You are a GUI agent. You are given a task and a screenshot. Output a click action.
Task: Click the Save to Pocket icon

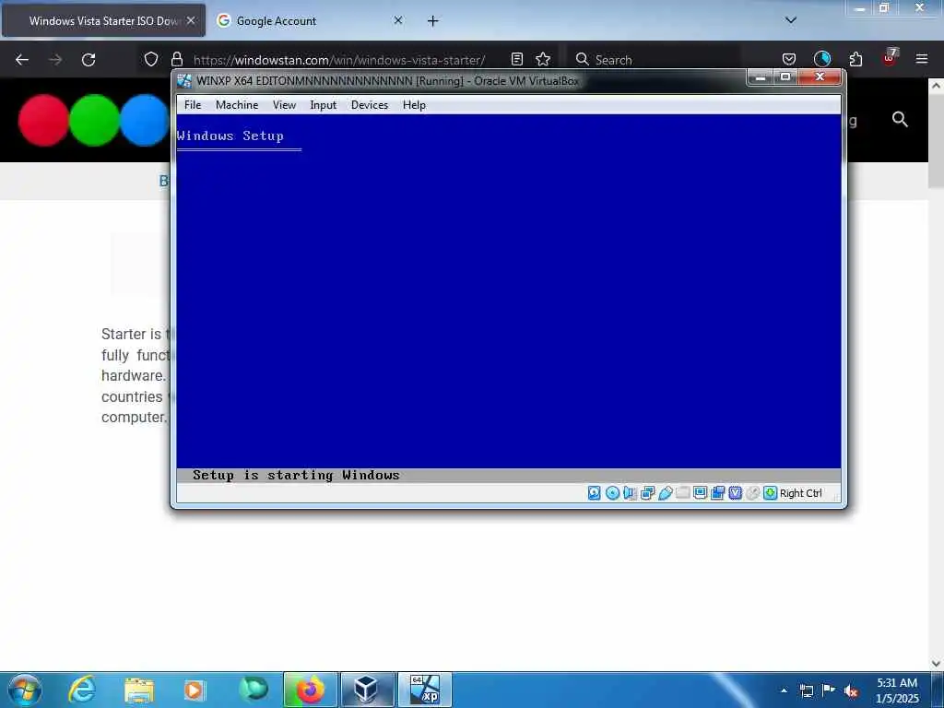point(789,59)
